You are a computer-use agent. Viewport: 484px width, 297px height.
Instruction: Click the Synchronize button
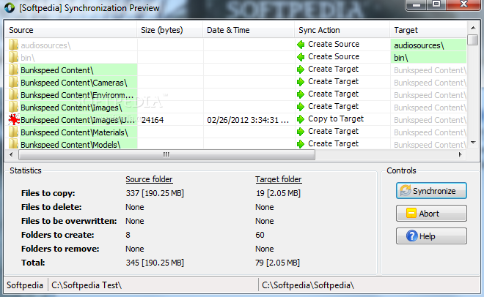point(431,191)
